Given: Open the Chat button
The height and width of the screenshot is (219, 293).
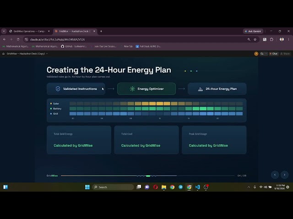Looking at the screenshot, I should [x=273, y=54].
